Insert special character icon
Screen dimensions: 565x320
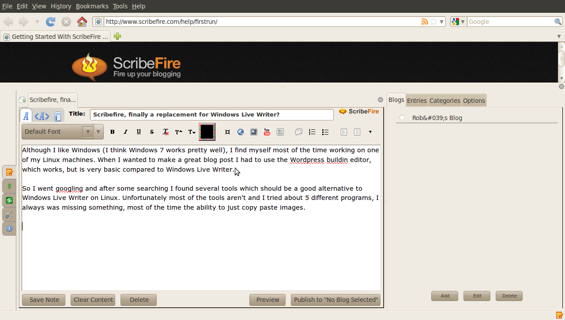[x=227, y=132]
